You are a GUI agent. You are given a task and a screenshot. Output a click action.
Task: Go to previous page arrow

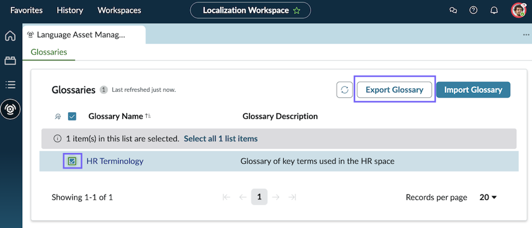pyautogui.click(x=243, y=197)
